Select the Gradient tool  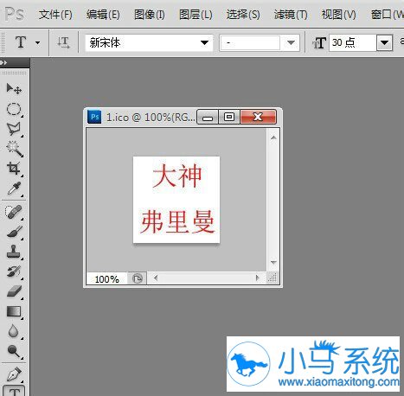coord(14,311)
